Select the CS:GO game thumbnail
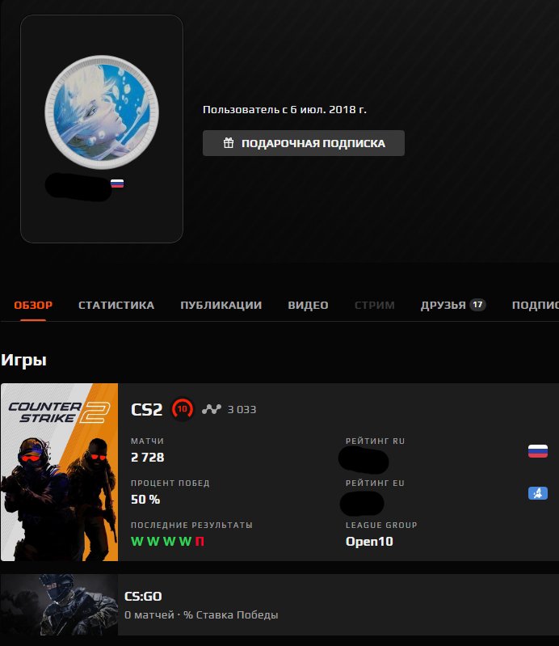The image size is (559, 646). click(x=59, y=605)
